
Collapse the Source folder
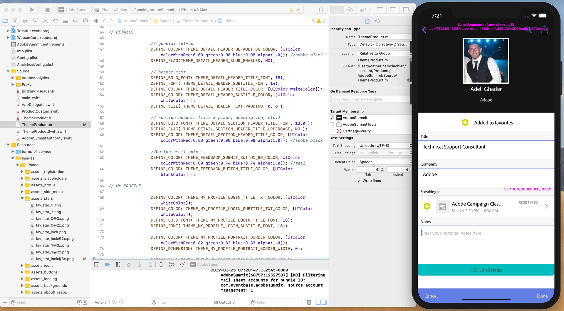coord(8,71)
